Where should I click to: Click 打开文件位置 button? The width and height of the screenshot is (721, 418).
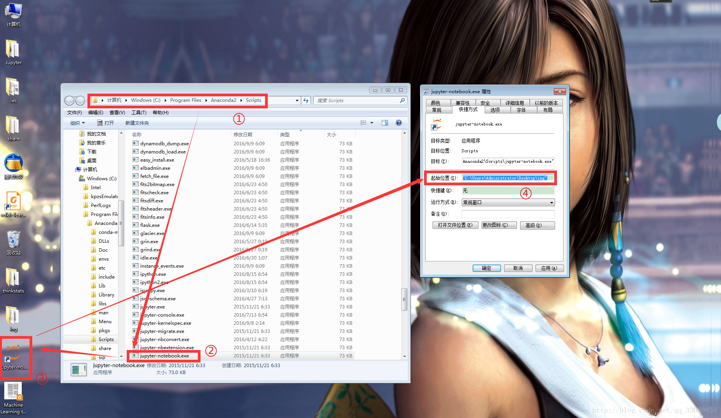pyautogui.click(x=455, y=225)
